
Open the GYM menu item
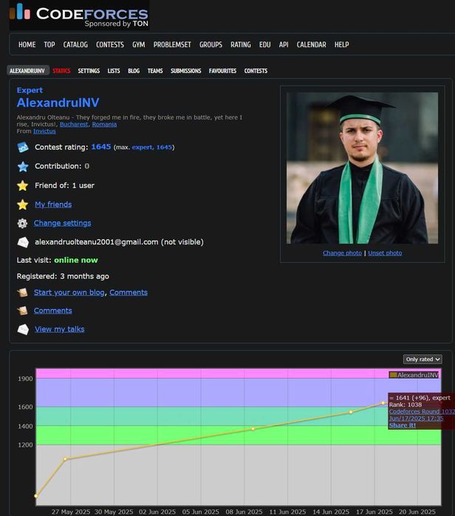(139, 44)
